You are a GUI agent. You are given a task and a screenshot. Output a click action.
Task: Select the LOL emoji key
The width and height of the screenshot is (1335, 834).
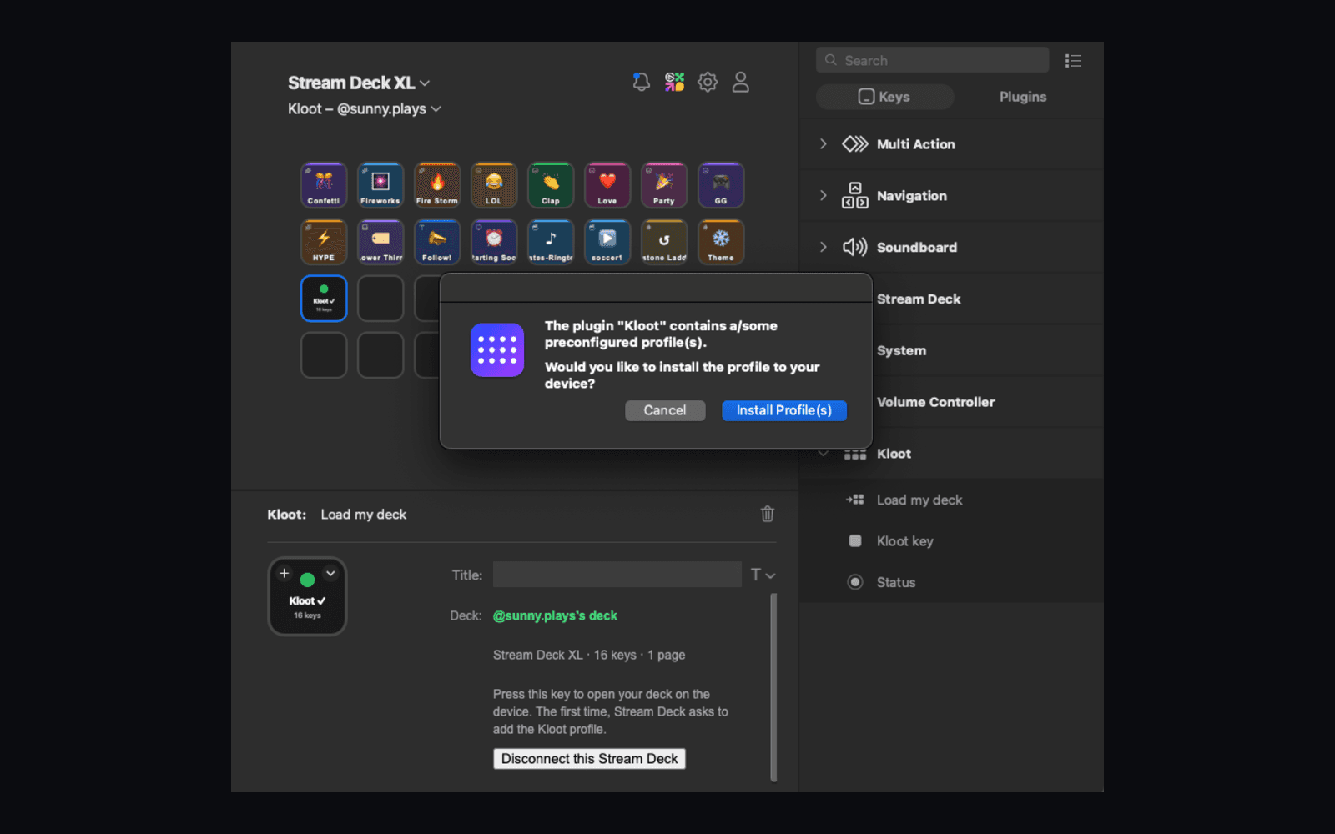click(494, 185)
